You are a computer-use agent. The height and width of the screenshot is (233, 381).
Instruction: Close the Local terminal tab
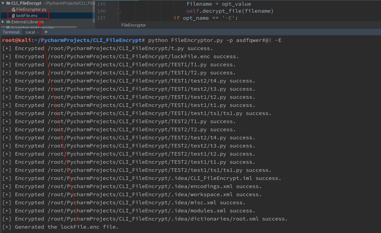point(38,32)
